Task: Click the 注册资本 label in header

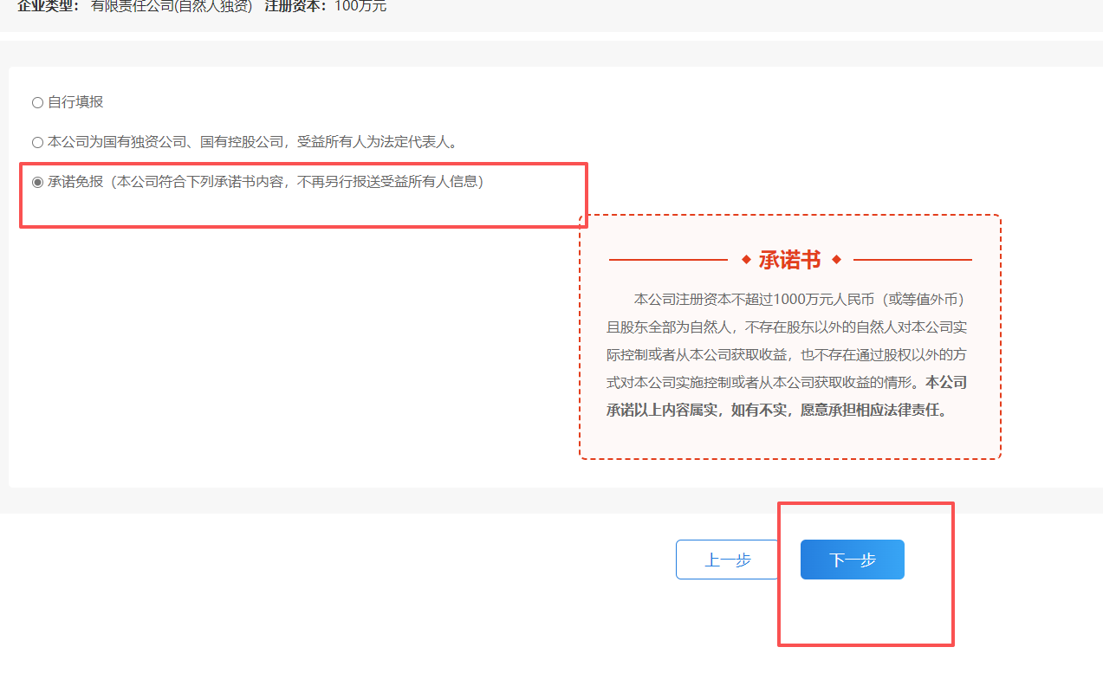Action: (x=296, y=6)
